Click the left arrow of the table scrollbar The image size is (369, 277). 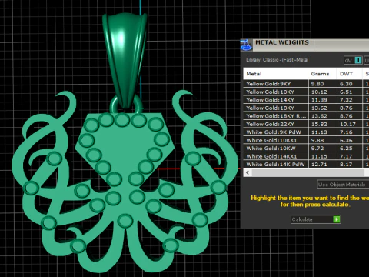(248, 172)
